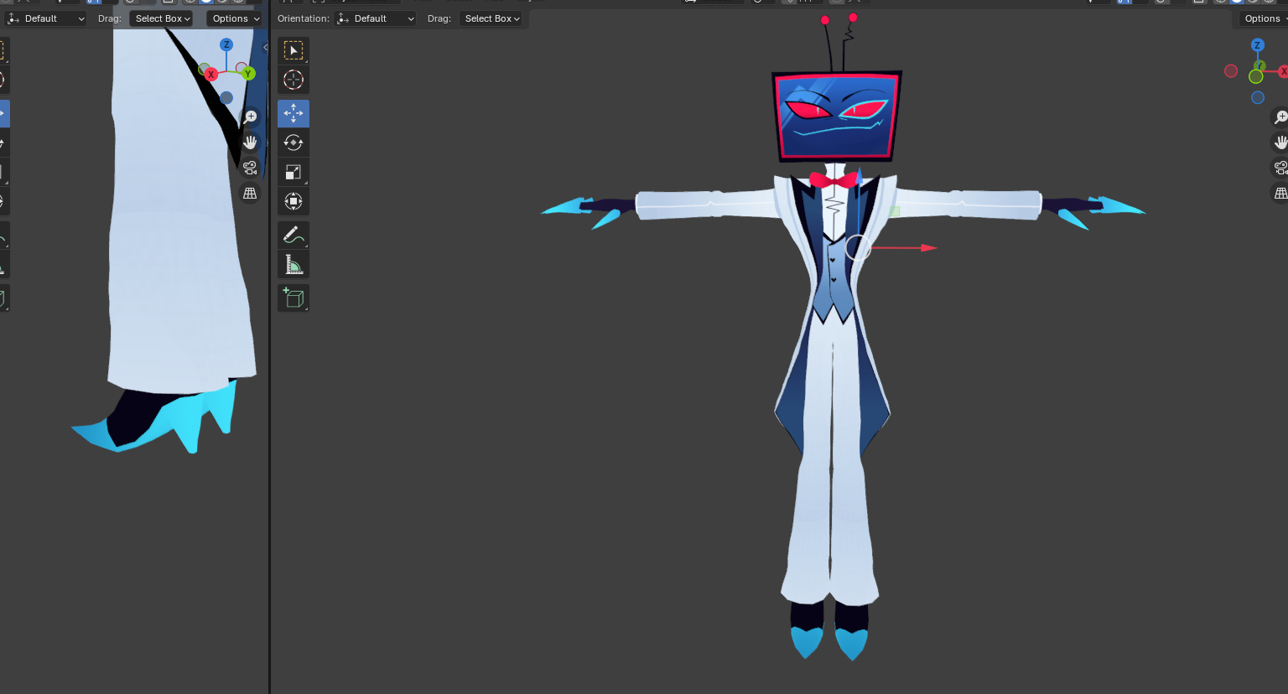Click the hollow red negative X circle, left gizmo
This screenshot has width=1288, height=694.
241,68
